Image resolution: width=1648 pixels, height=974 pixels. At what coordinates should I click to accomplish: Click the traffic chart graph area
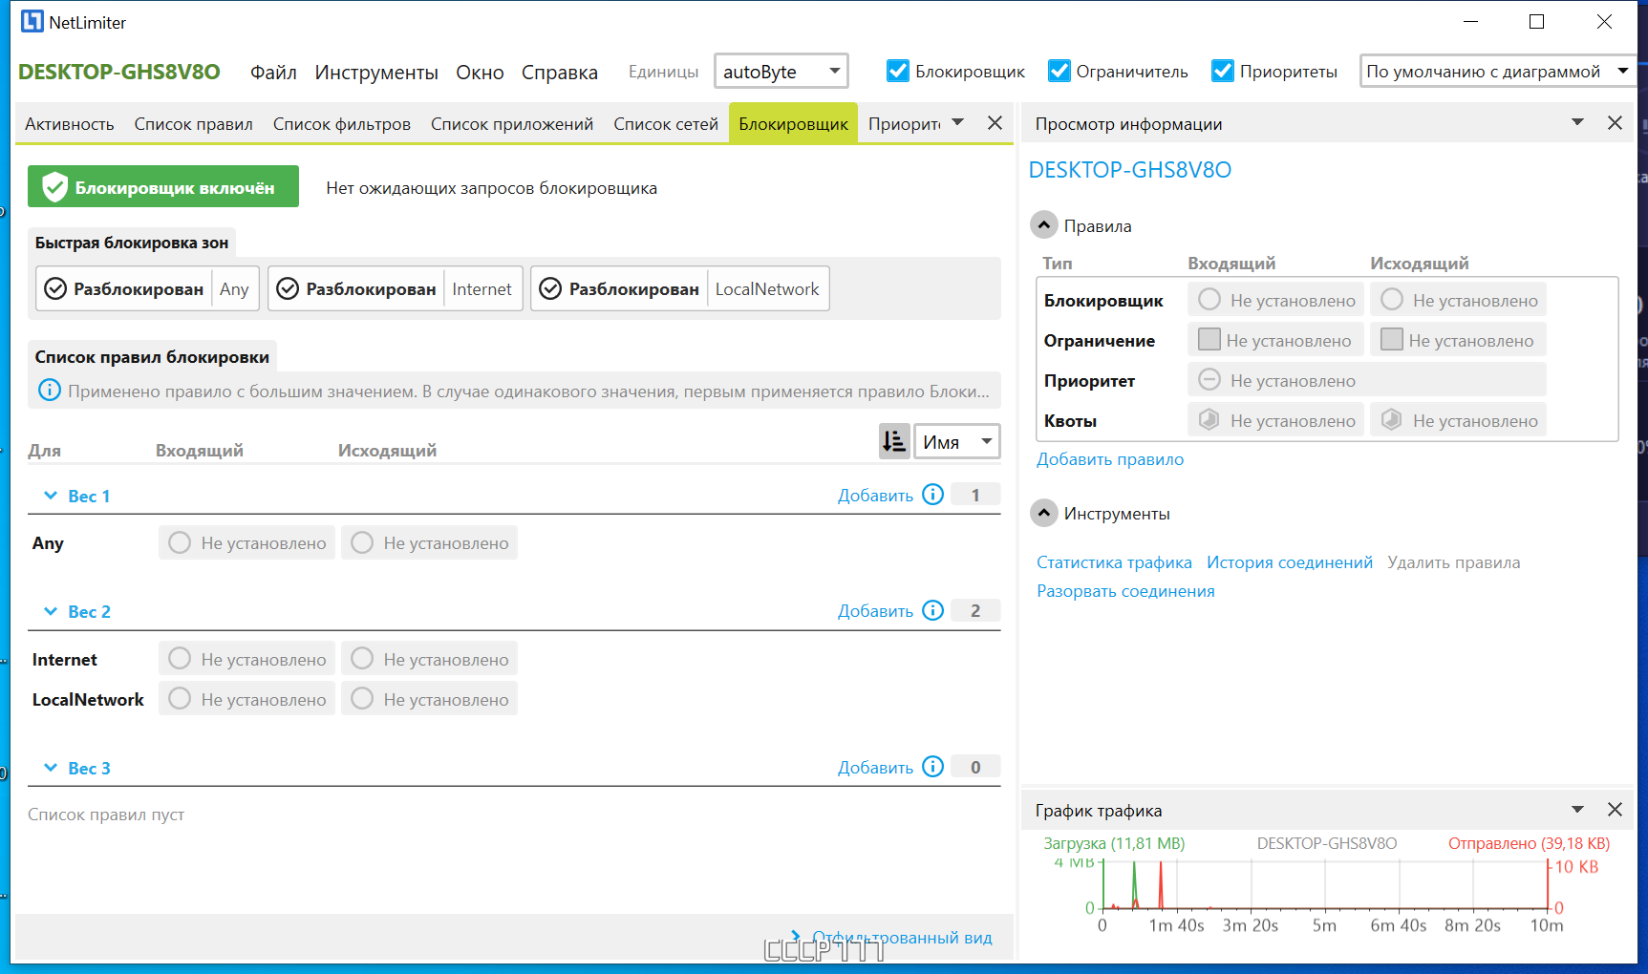[x=1324, y=883]
